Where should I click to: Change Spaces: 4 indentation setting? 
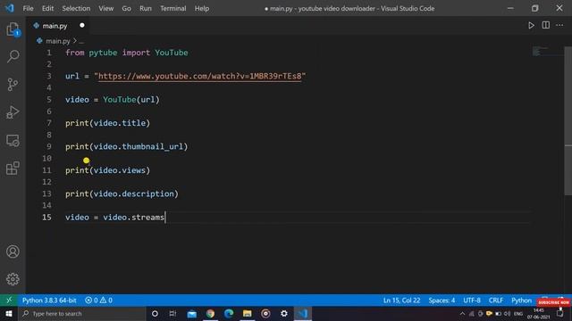coord(442,300)
